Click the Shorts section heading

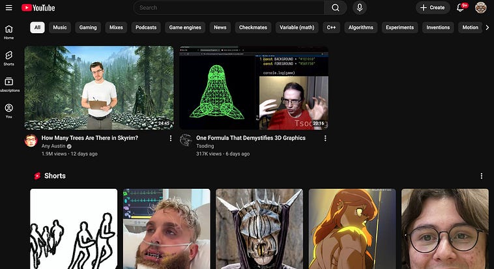pos(55,176)
